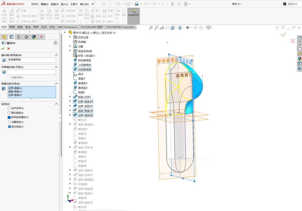Image resolution: width=302 pixels, height=211 pixels.
Task: Select the 部分预览 radio button
Action: pyautogui.click(x=9, y=127)
